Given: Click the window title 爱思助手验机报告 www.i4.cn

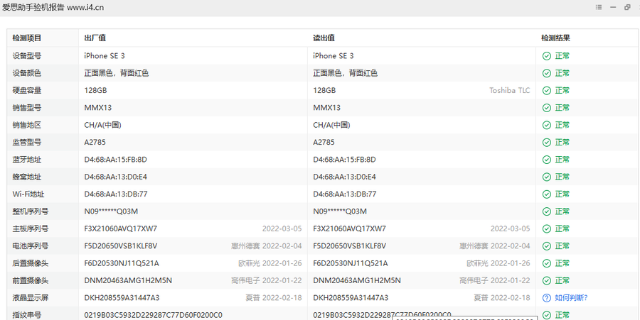Looking at the screenshot, I should click(x=53, y=7).
